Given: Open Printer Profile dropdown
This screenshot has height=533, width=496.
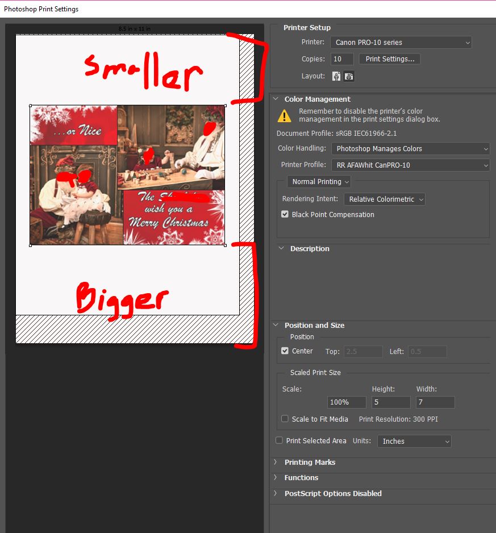Looking at the screenshot, I should coord(410,165).
